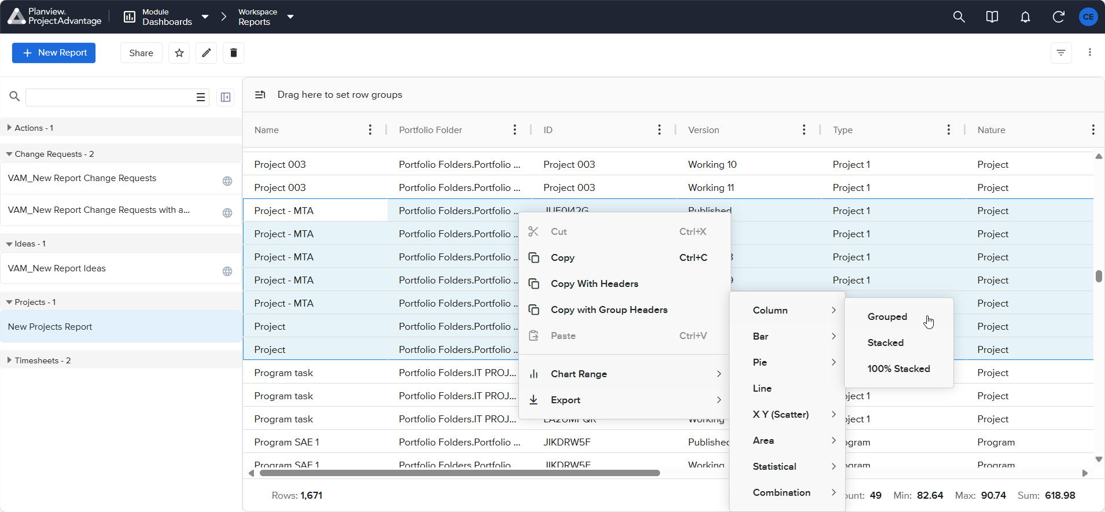
Task: Open the Name column menu
Action: [370, 130]
